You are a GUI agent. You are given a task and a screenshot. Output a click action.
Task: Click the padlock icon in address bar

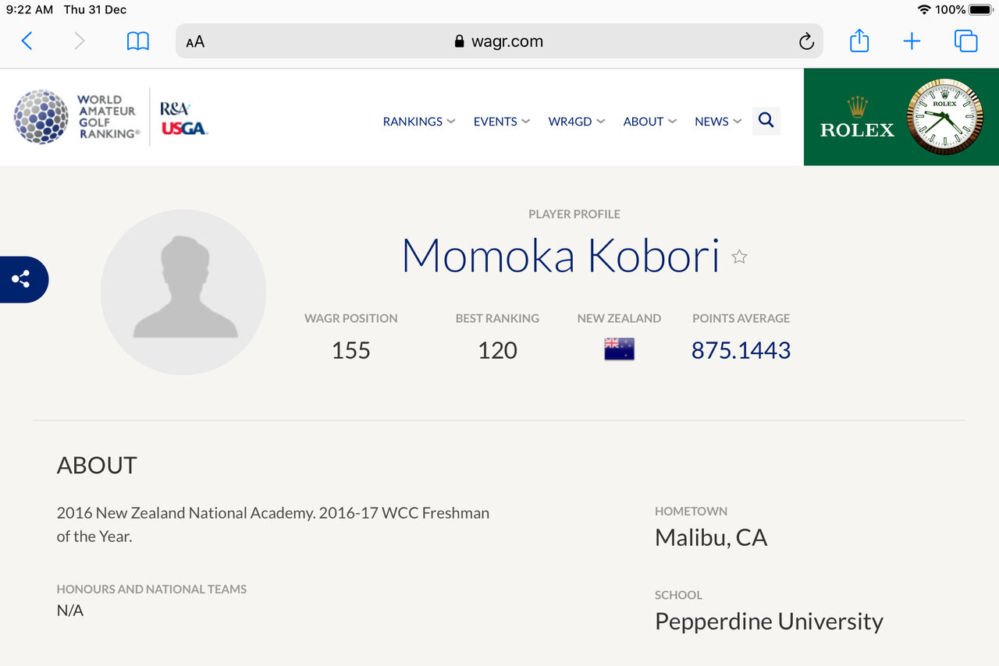[x=459, y=42]
